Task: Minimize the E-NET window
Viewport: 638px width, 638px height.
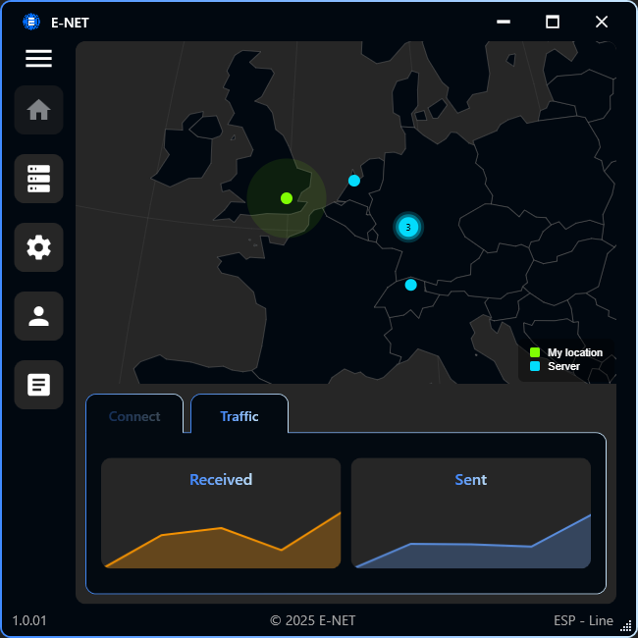Action: pos(504,22)
